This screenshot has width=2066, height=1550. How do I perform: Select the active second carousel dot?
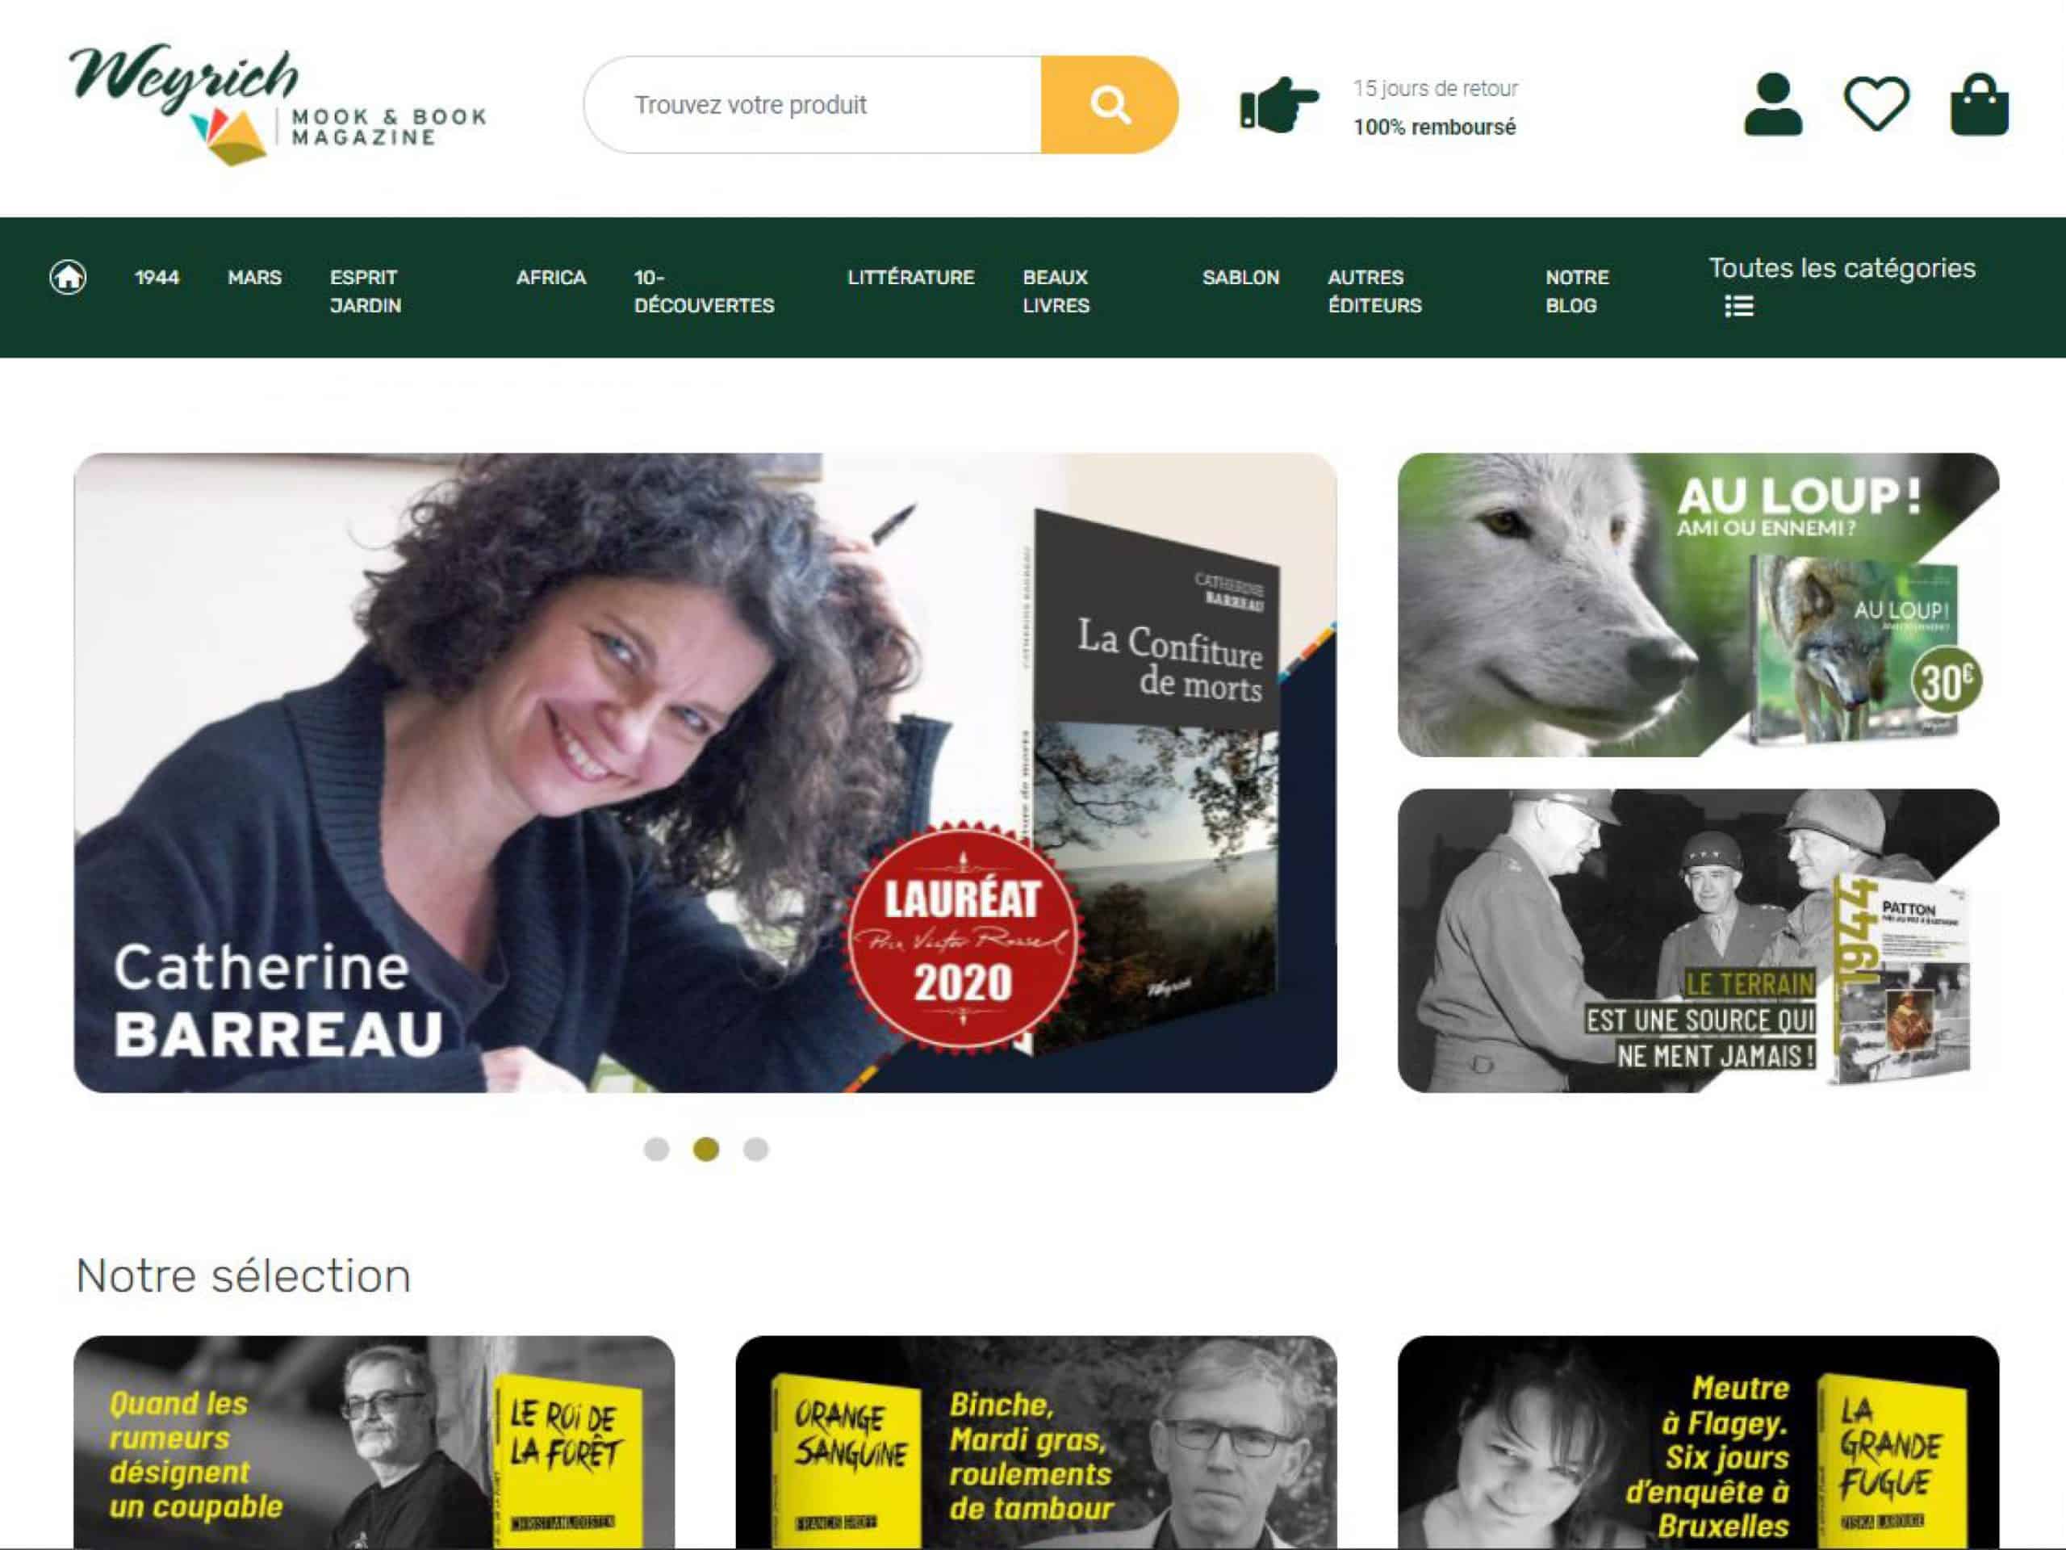(706, 1150)
